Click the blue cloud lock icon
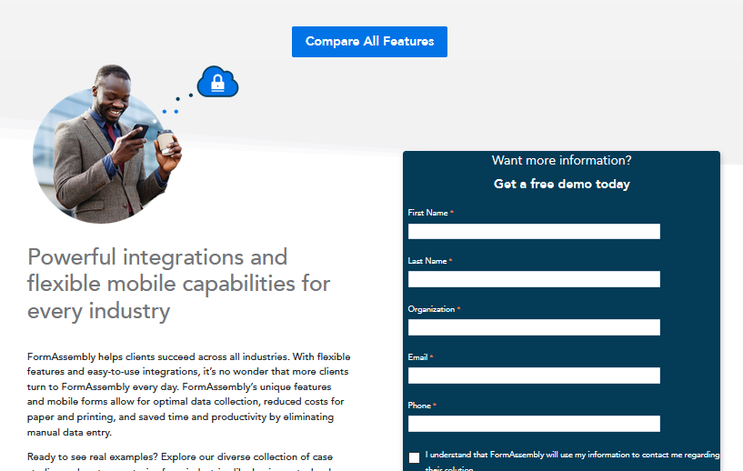The height and width of the screenshot is (471, 743). [x=217, y=82]
